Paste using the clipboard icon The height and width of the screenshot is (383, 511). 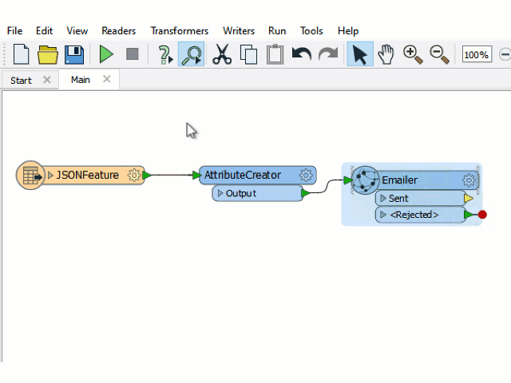tap(275, 54)
